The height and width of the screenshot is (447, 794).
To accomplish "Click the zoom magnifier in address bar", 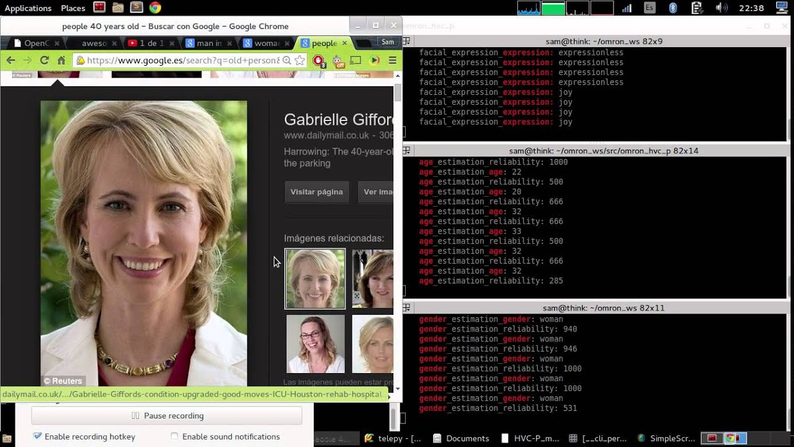I will coord(287,60).
